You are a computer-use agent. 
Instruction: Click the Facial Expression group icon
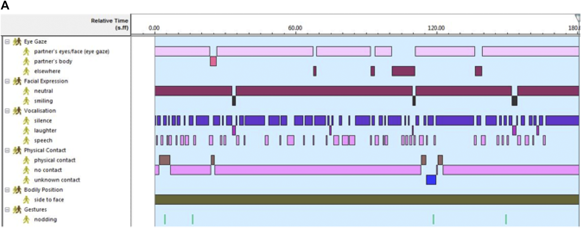(17, 81)
